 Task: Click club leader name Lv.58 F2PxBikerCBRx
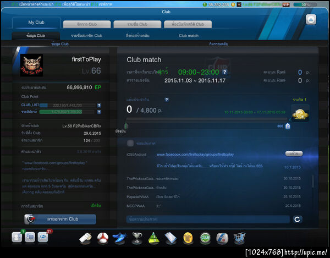tap(81, 126)
